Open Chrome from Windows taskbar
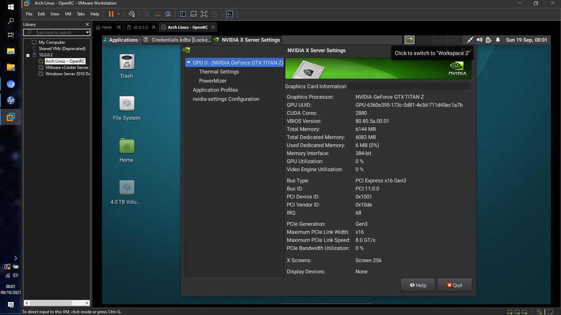Screen dimensions: 561x315 (11, 84)
